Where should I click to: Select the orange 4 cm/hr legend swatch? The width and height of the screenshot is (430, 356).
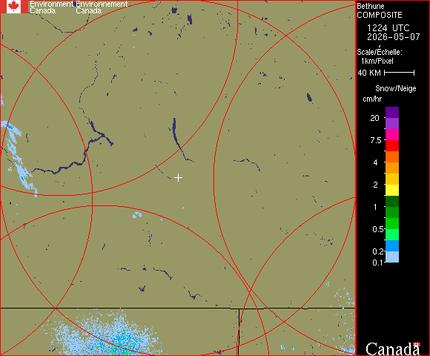[392, 168]
